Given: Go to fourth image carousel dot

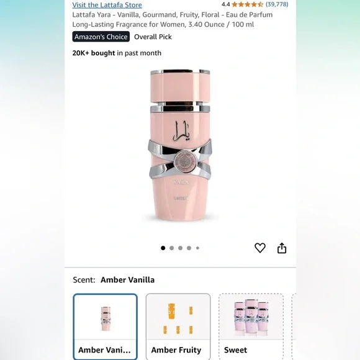Looking at the screenshot, I should [189, 248].
